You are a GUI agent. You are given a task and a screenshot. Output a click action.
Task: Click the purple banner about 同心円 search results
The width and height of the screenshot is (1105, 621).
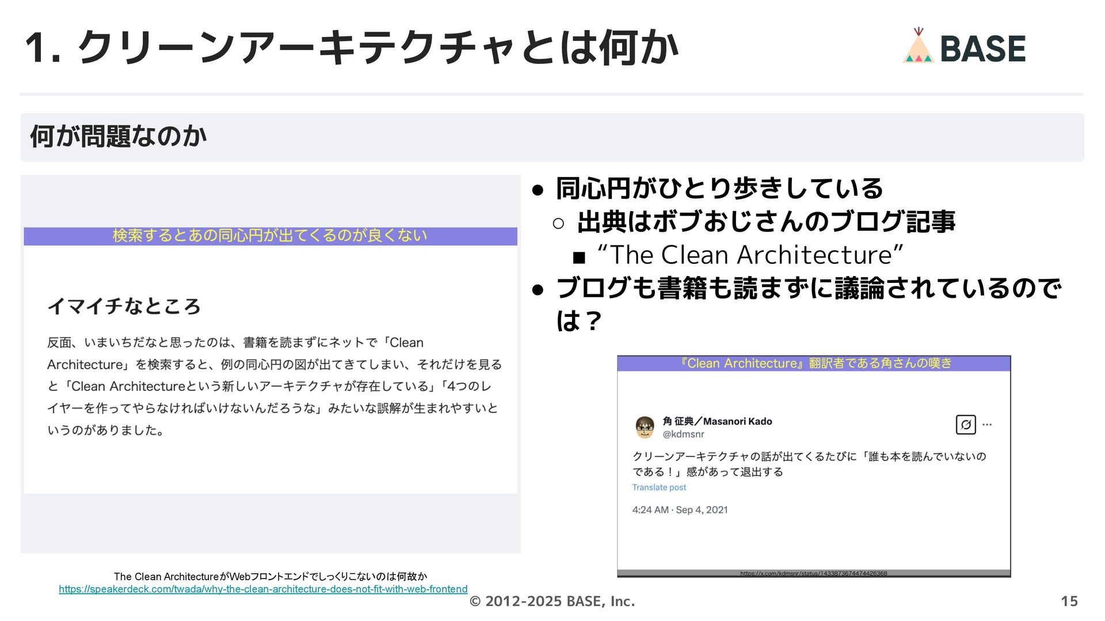(270, 236)
